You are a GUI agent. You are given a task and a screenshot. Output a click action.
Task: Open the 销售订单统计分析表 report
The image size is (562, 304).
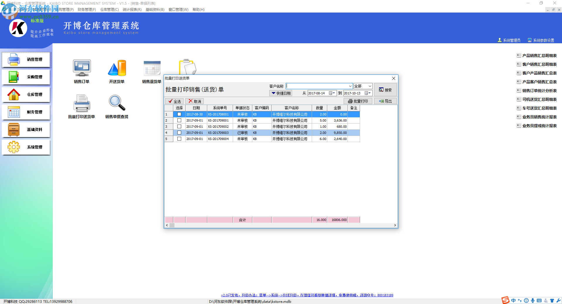point(537,91)
